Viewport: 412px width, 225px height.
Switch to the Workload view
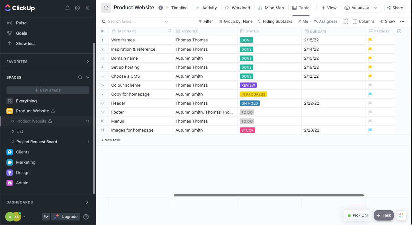coord(237,8)
